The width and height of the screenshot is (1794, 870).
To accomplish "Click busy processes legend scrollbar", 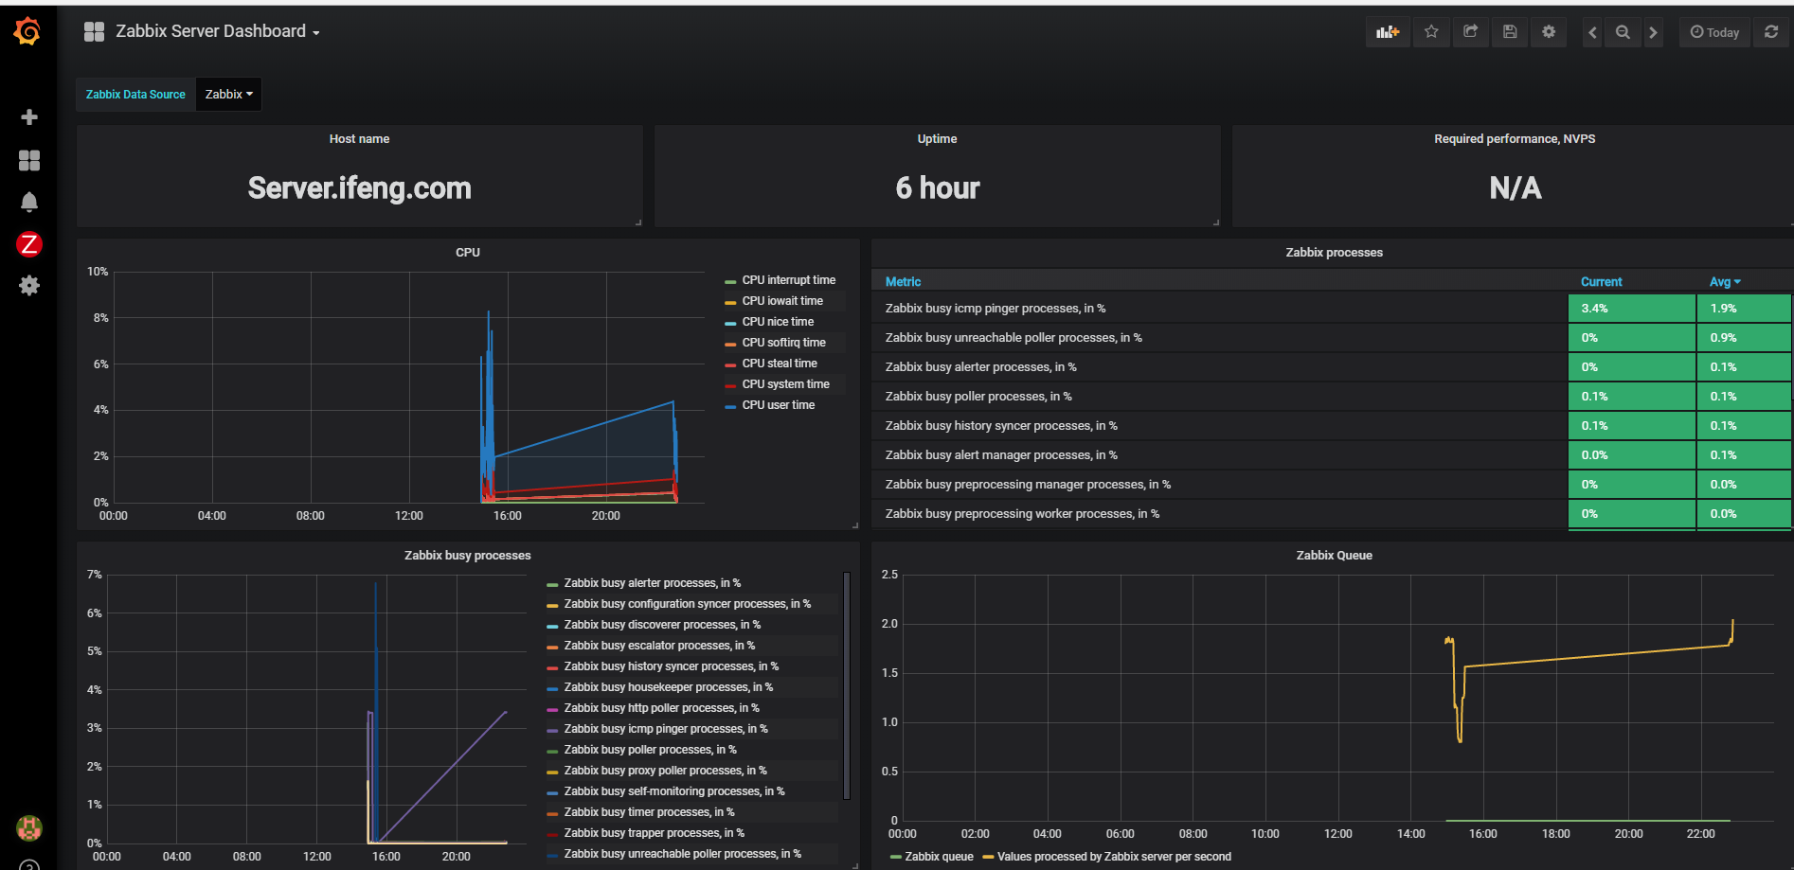I will [846, 685].
